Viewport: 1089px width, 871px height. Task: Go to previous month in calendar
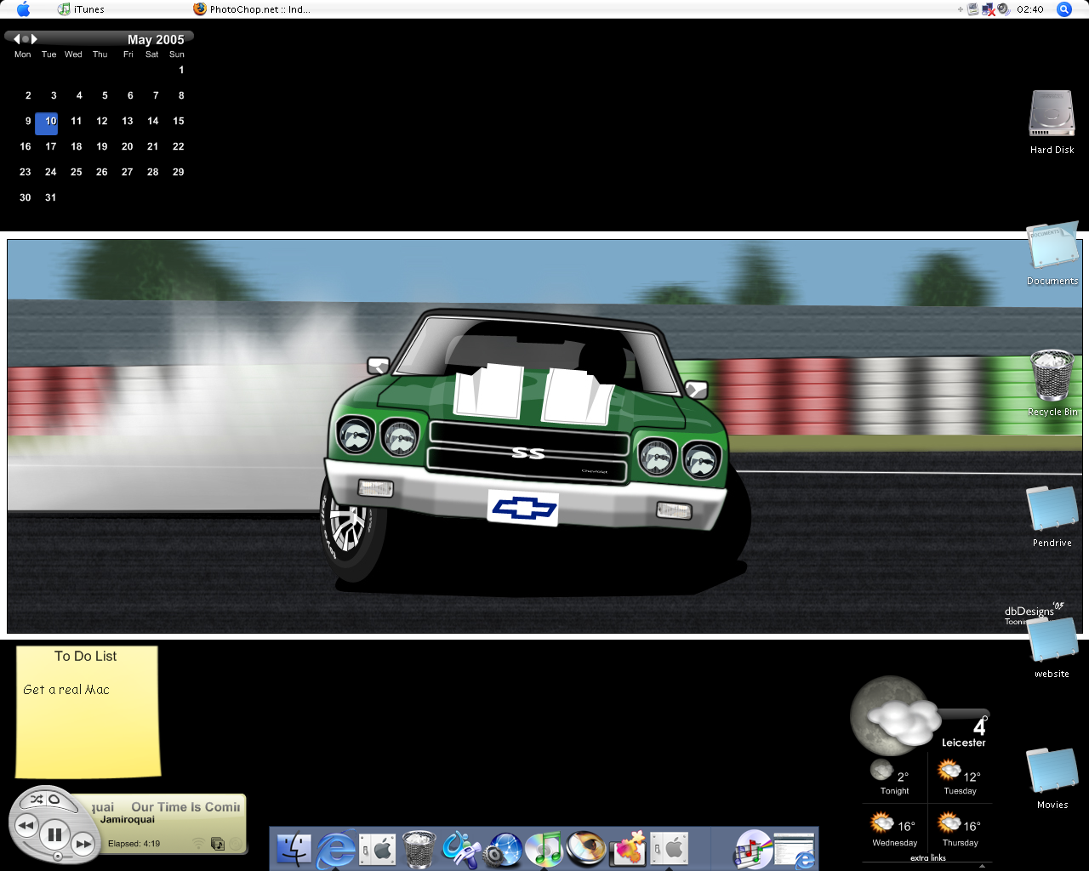16,38
